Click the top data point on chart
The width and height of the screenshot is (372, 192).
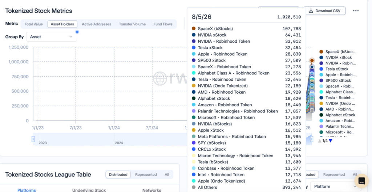312,60
